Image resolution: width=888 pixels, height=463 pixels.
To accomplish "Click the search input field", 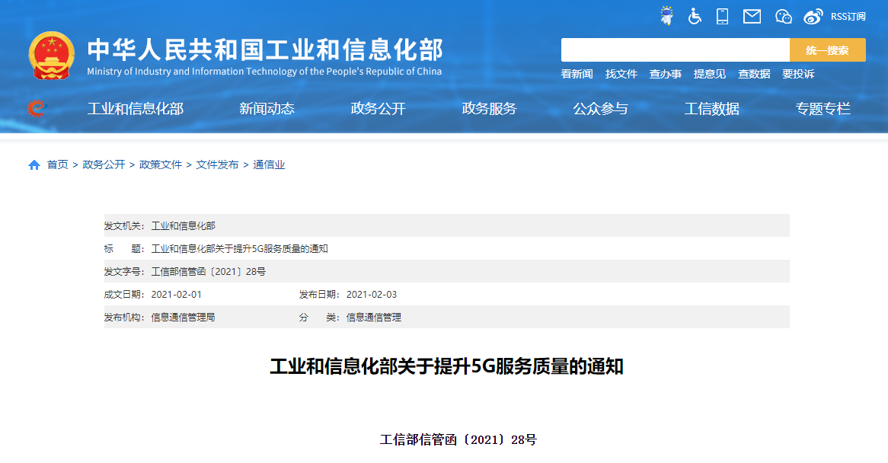I will click(675, 50).
